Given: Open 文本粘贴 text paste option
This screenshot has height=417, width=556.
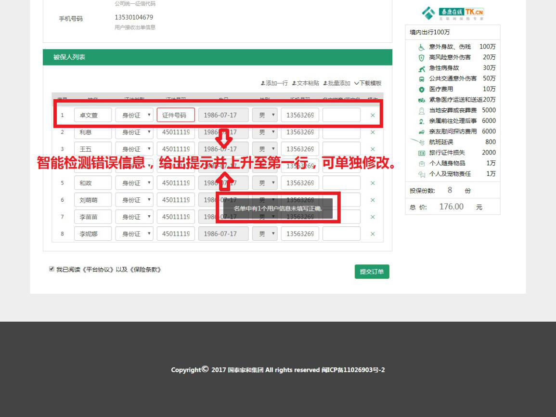Looking at the screenshot, I should tap(305, 83).
